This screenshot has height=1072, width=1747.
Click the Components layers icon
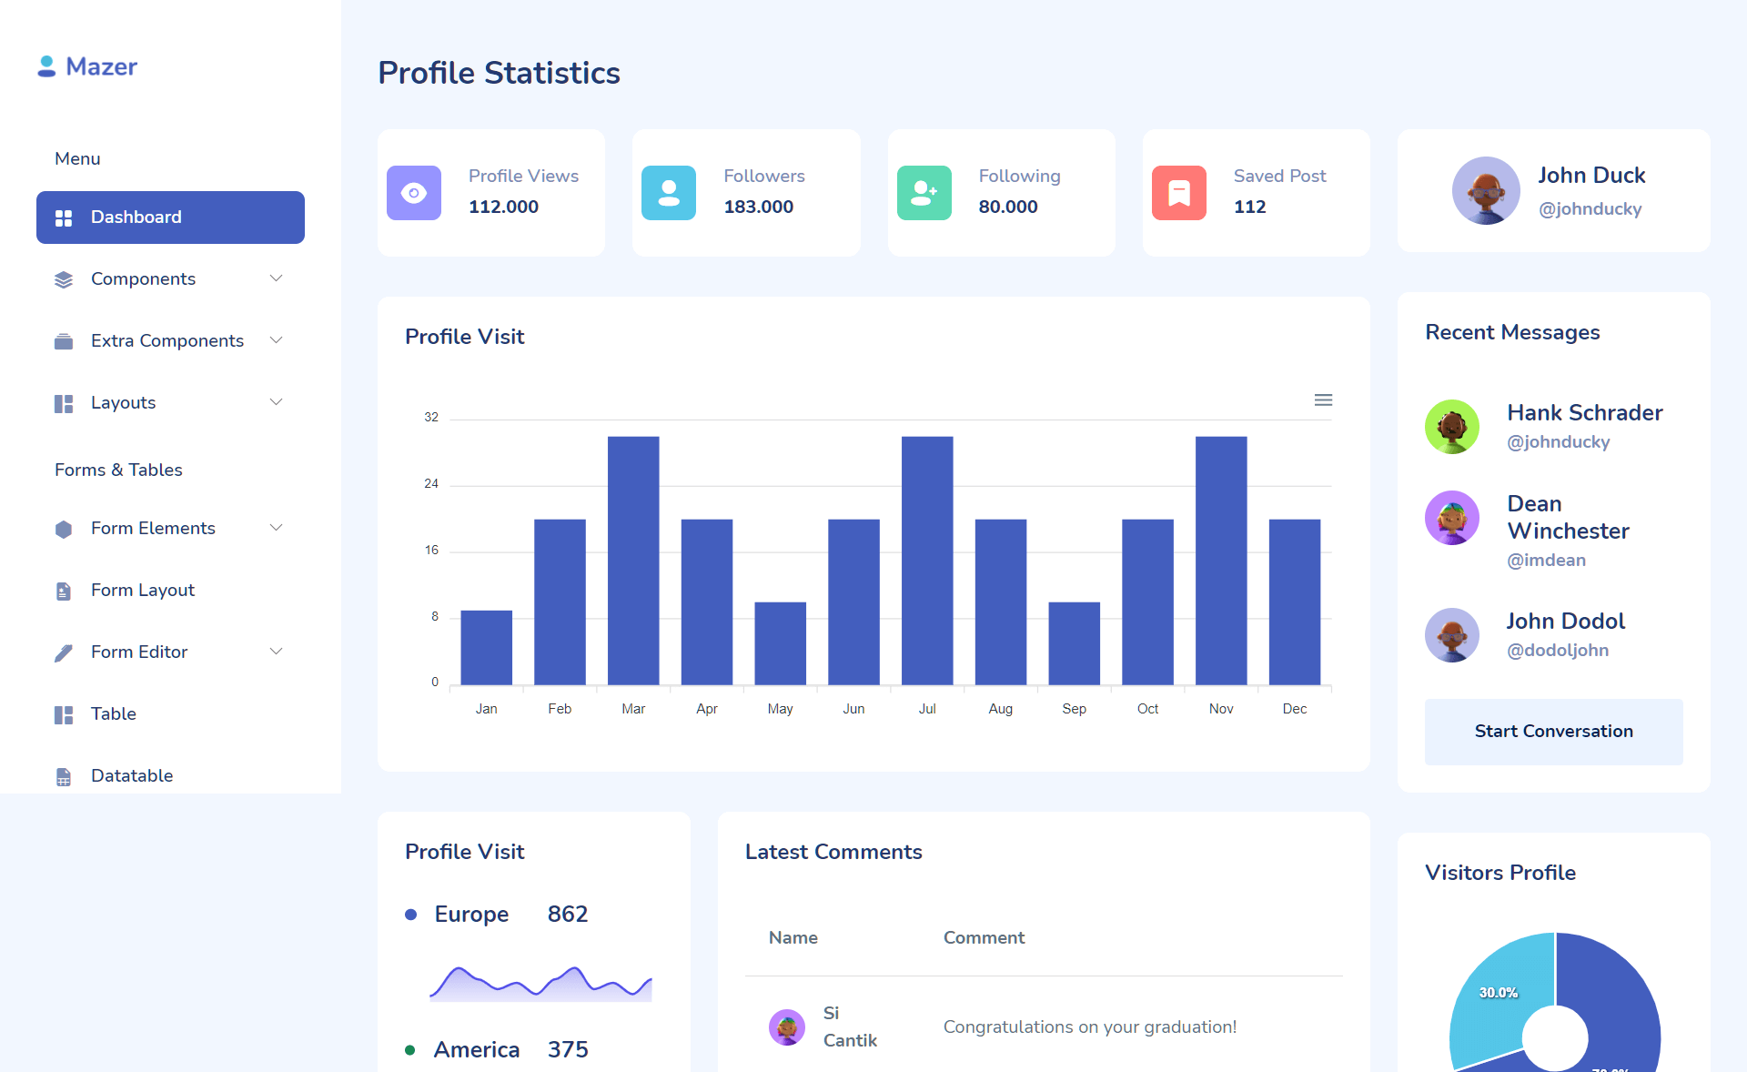[64, 278]
